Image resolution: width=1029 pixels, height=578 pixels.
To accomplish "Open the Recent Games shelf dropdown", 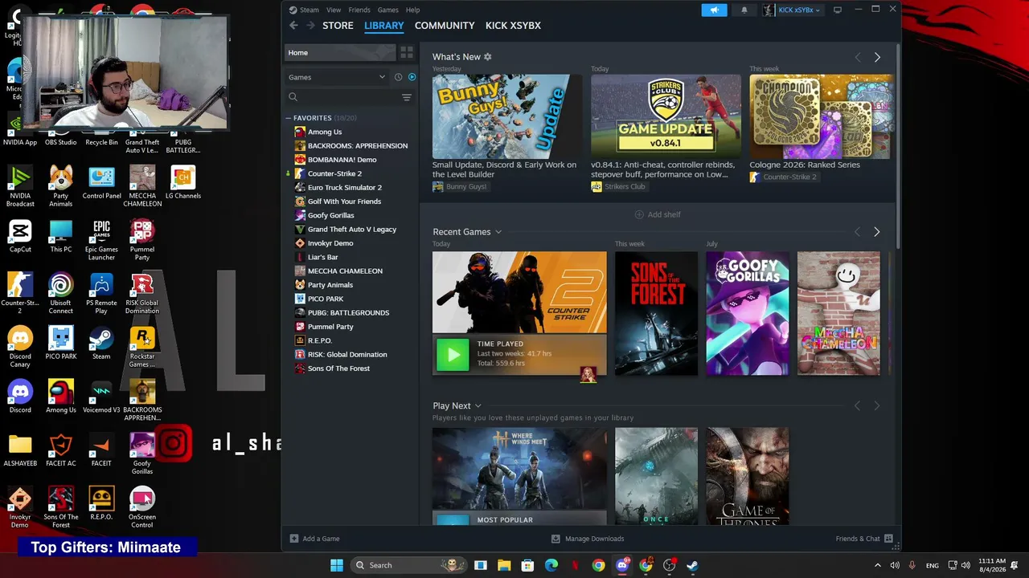I will coord(498,232).
